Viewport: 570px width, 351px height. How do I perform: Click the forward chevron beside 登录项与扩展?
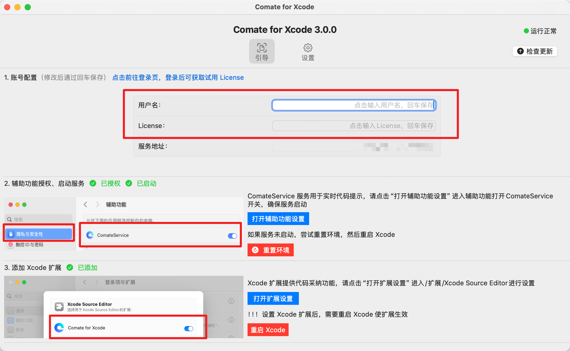[97, 282]
